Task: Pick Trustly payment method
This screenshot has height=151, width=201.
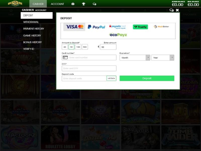Action: coord(140,27)
